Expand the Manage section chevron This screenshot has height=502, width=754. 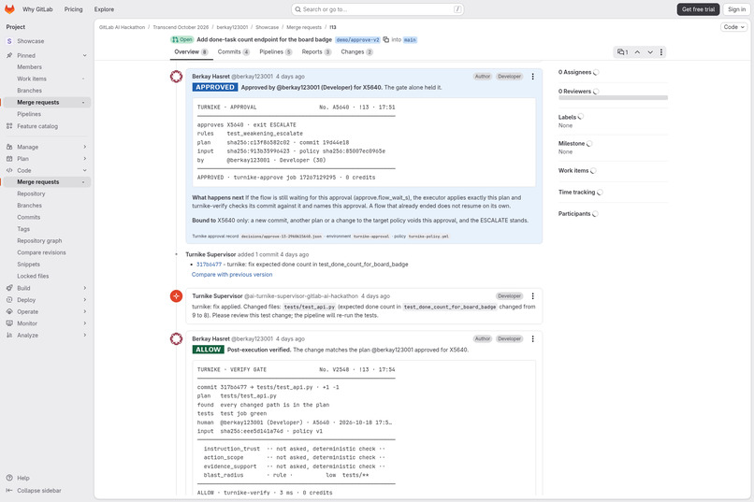pyautogui.click(x=84, y=147)
